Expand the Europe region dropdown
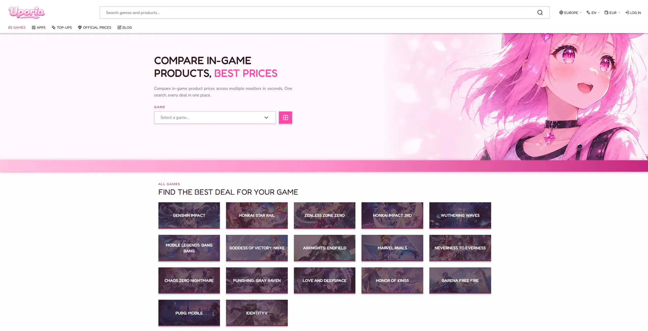The width and height of the screenshot is (648, 331). click(x=570, y=13)
